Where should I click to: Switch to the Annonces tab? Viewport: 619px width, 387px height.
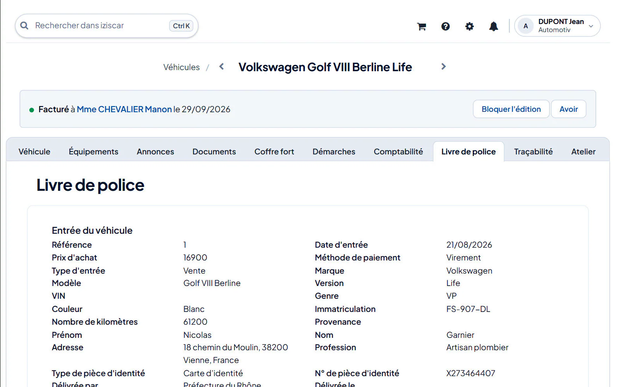click(156, 152)
